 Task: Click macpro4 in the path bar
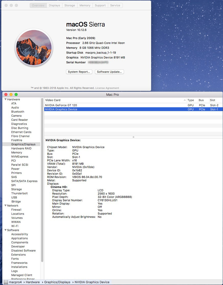click(x=15, y=282)
